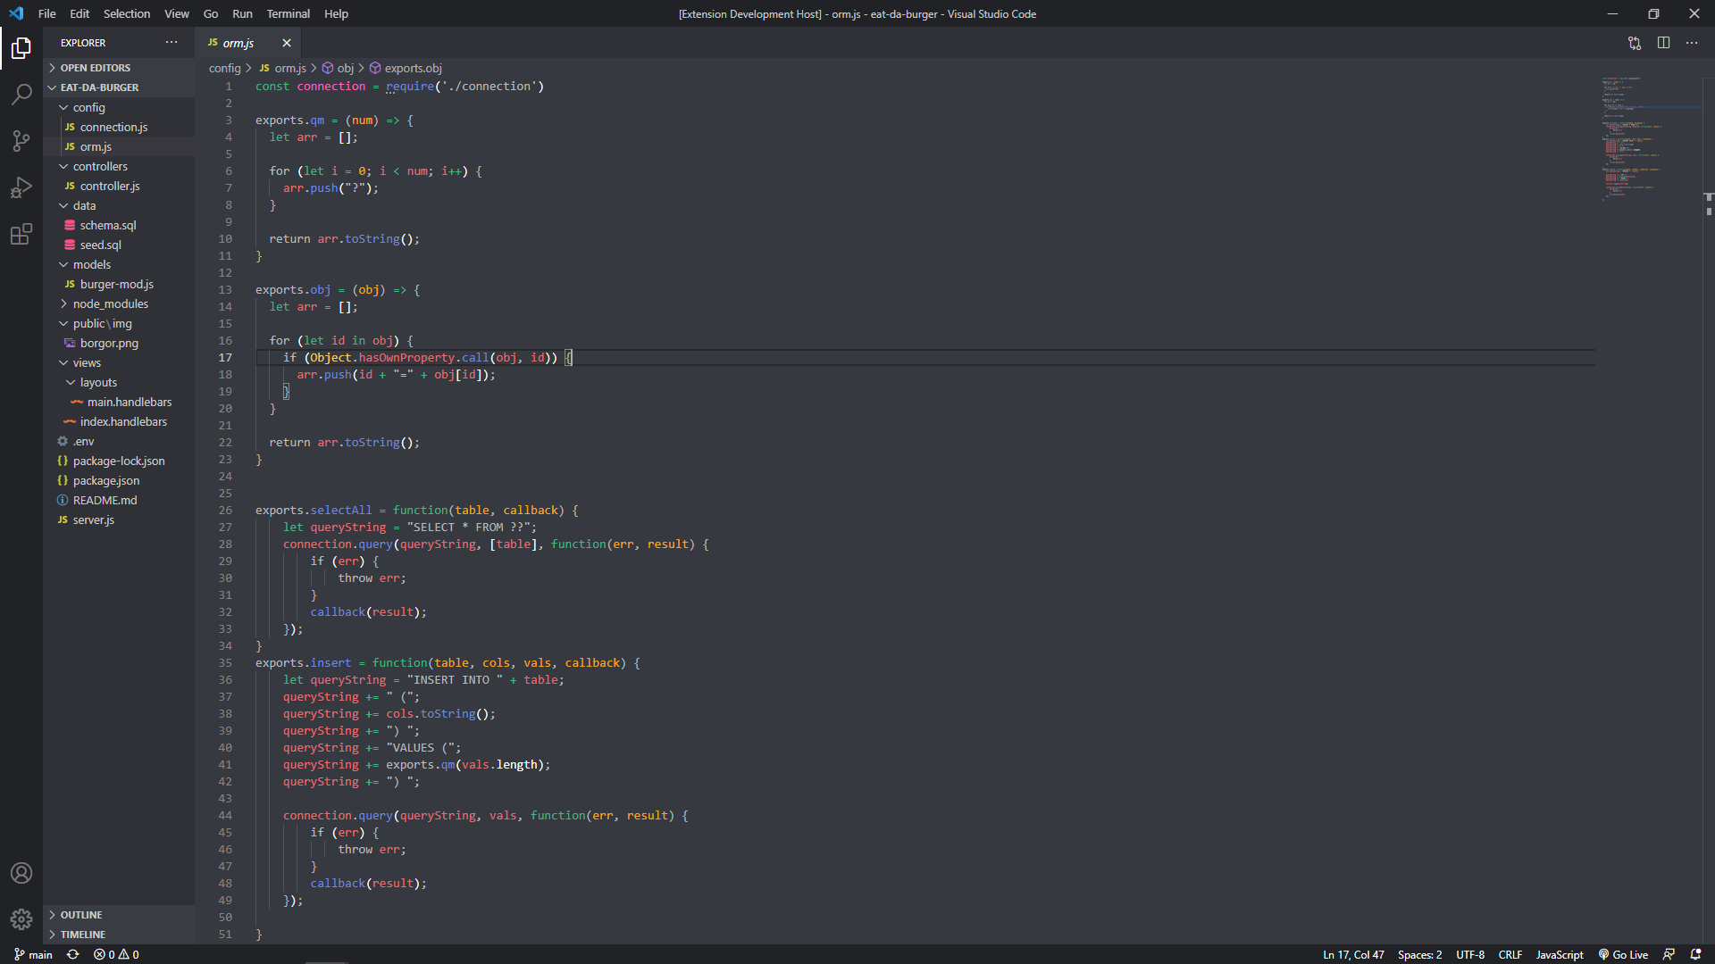
Task: Expand the OUTLINE section
Action: [81, 915]
